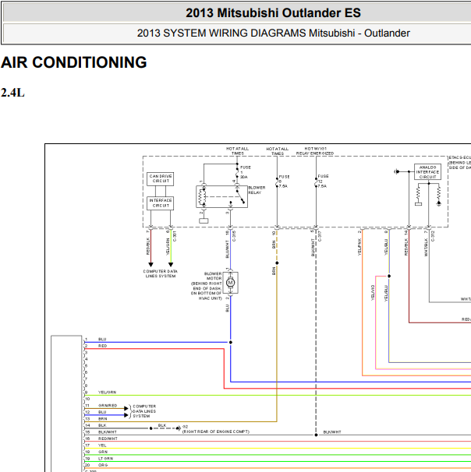Click the C-317 connector label
The height and width of the screenshot is (472, 471).
[320, 236]
